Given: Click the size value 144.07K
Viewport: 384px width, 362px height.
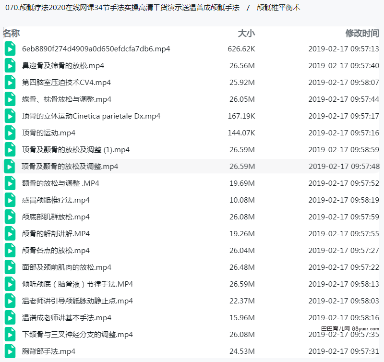Looking at the screenshot, I should point(241,133).
